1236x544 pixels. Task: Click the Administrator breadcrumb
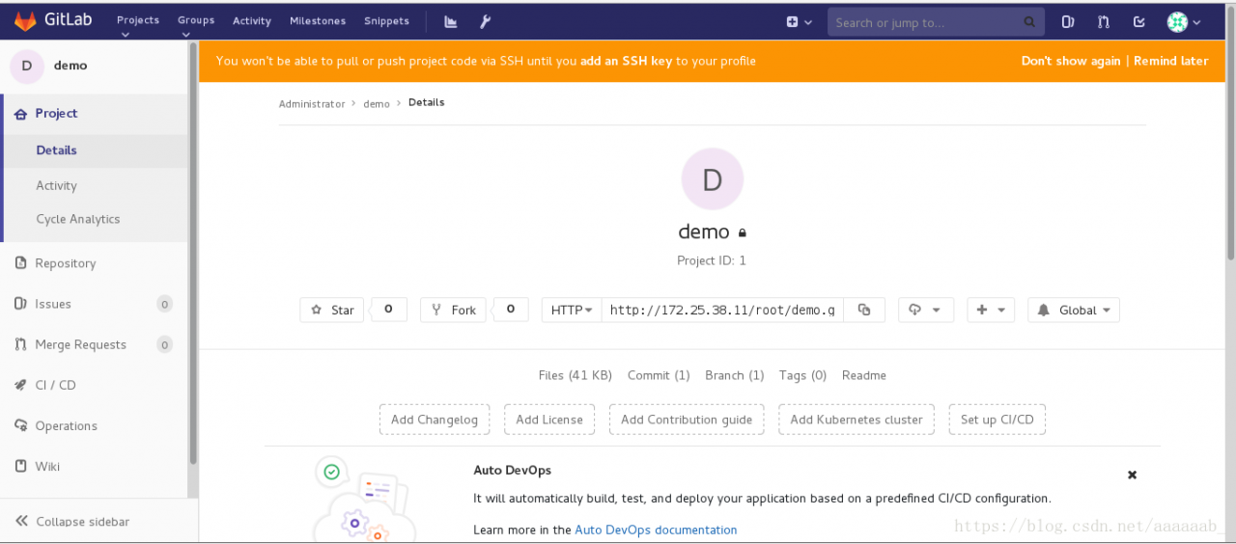pyautogui.click(x=312, y=103)
